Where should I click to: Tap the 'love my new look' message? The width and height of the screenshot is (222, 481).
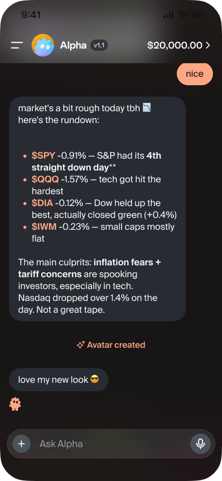[59, 380]
